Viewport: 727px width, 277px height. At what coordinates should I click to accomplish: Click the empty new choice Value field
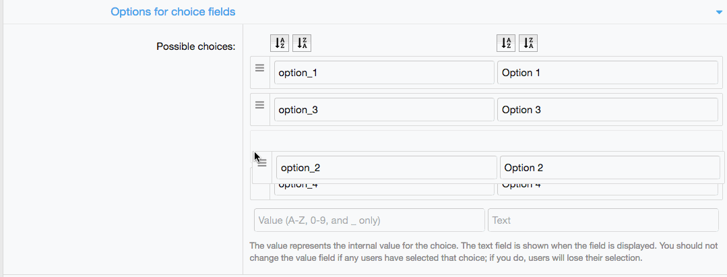point(369,220)
